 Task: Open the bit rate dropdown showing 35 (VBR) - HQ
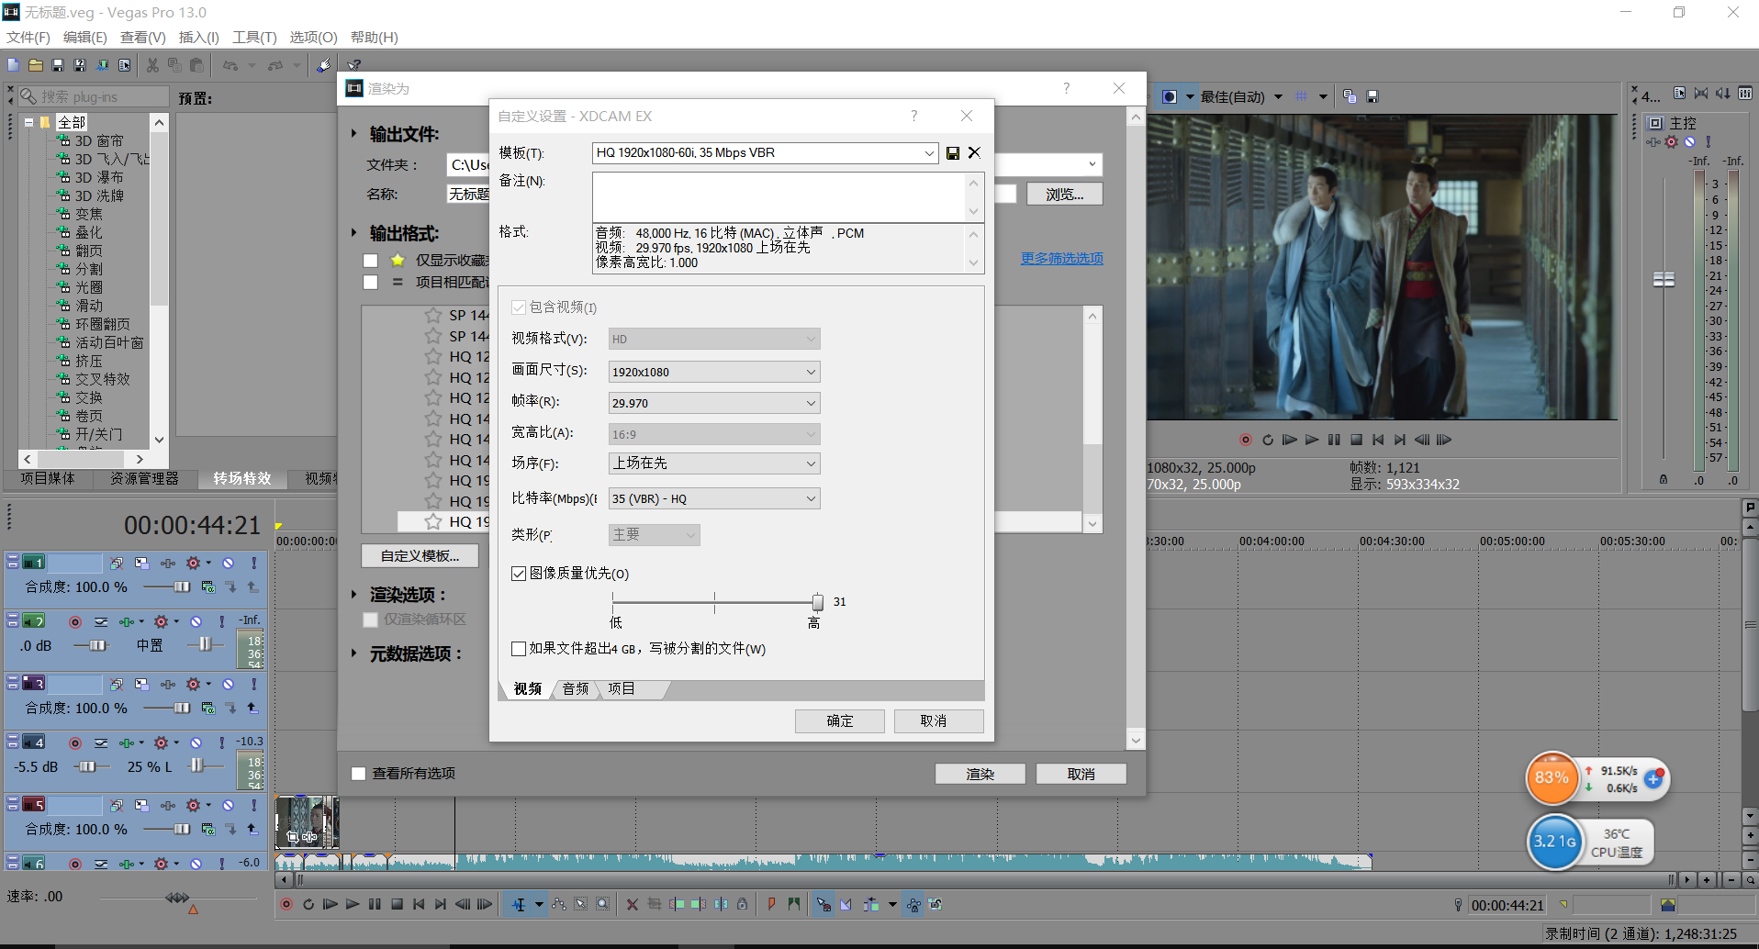point(714,498)
